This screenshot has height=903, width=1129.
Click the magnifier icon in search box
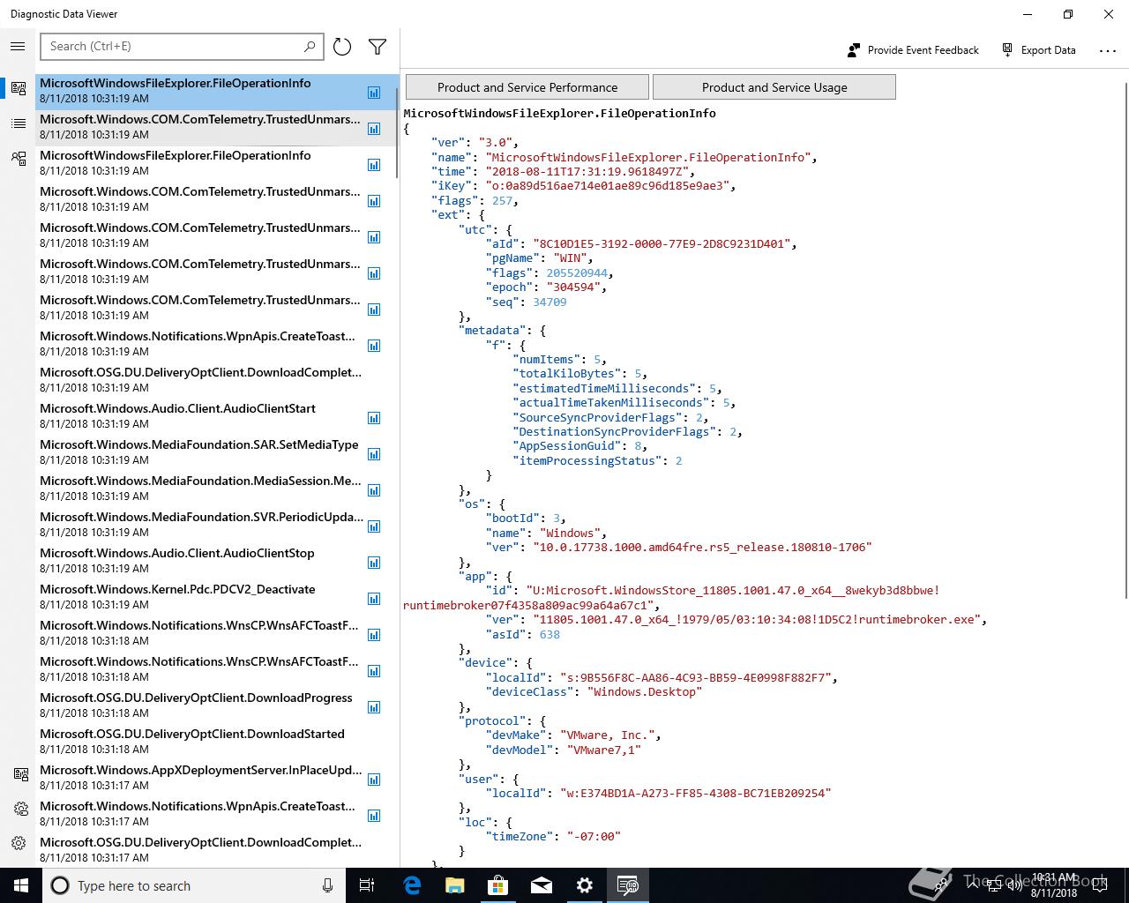click(x=310, y=47)
